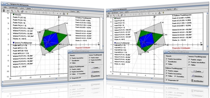Open the properties icon after magnifiers, left window
This screenshot has width=210, height=98.
coord(22,12)
